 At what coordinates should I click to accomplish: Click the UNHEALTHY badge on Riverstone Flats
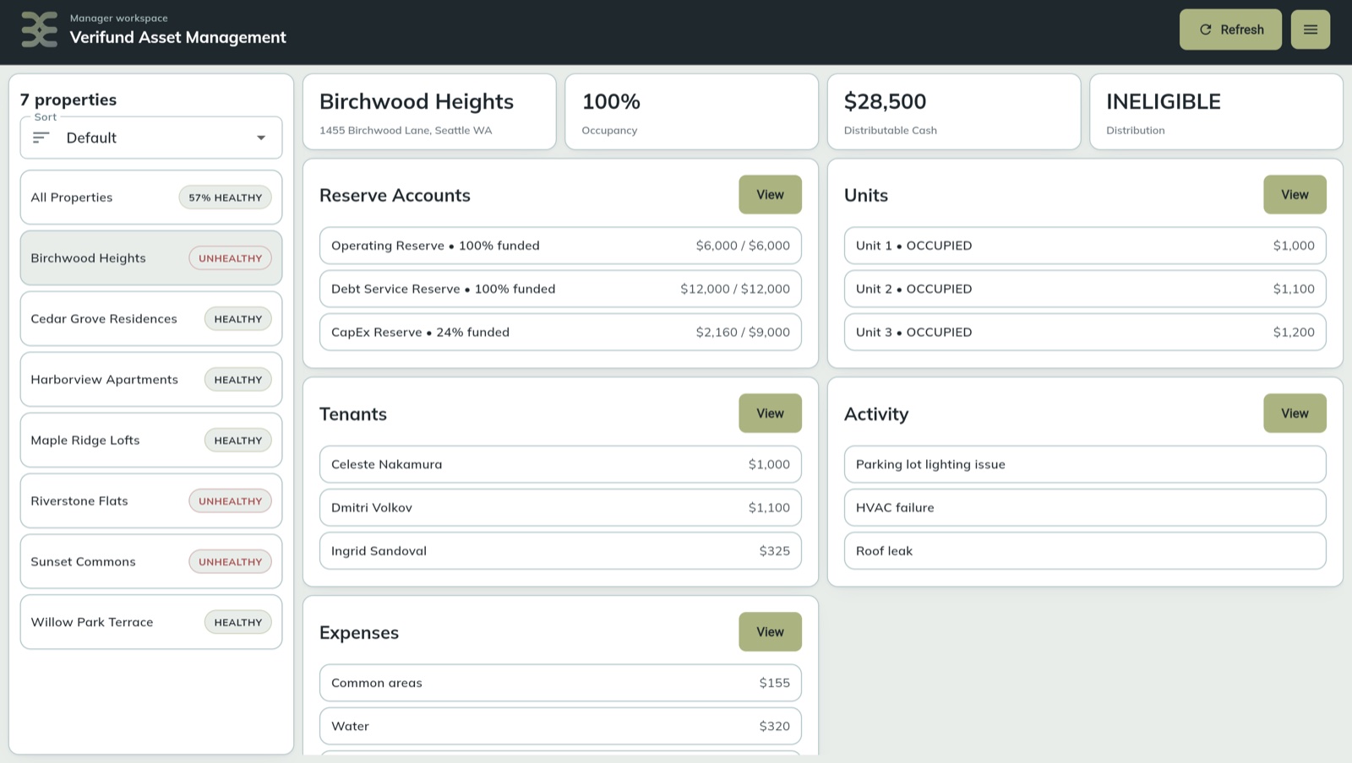point(230,501)
